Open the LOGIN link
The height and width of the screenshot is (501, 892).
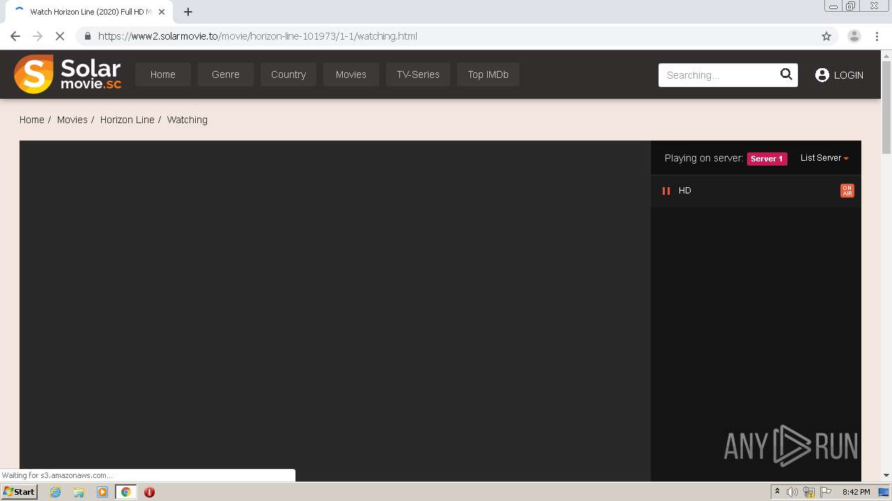pos(848,75)
